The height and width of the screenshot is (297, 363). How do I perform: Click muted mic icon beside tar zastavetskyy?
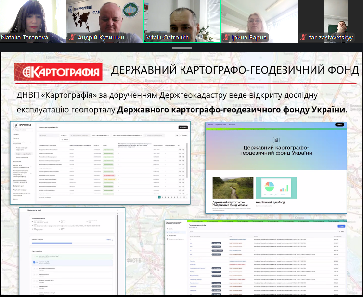click(x=303, y=37)
